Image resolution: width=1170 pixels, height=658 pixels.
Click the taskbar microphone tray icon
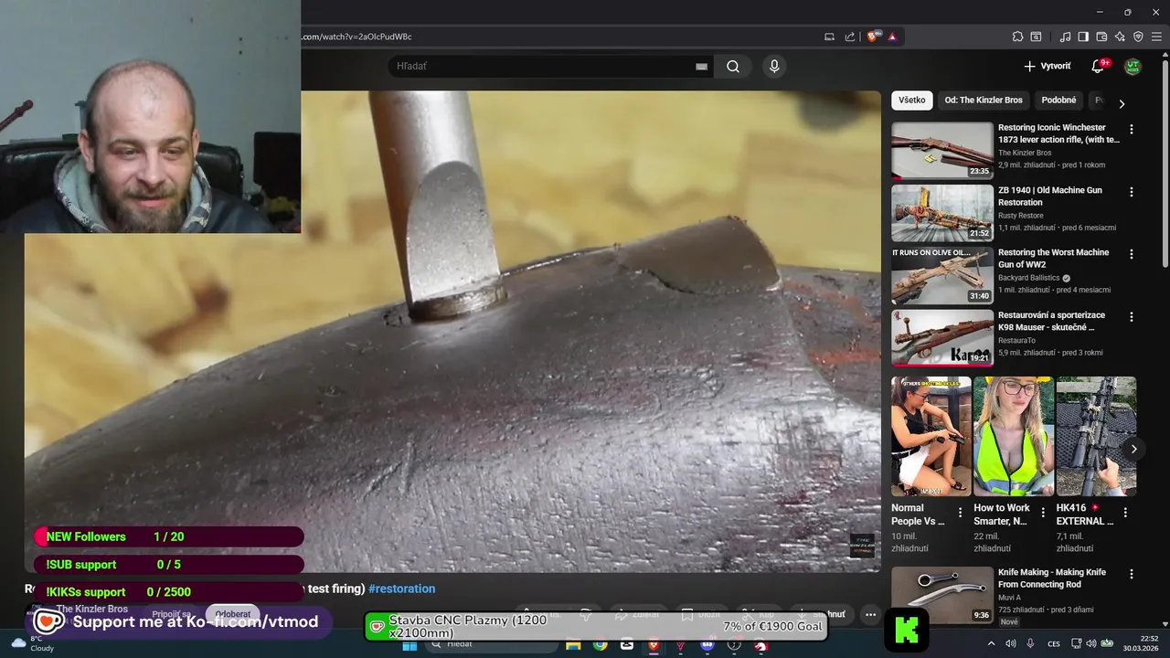1030,643
